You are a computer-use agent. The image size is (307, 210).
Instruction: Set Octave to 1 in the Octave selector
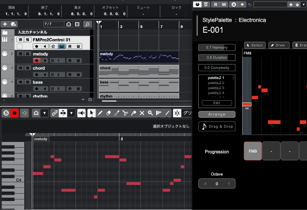(x=229, y=184)
